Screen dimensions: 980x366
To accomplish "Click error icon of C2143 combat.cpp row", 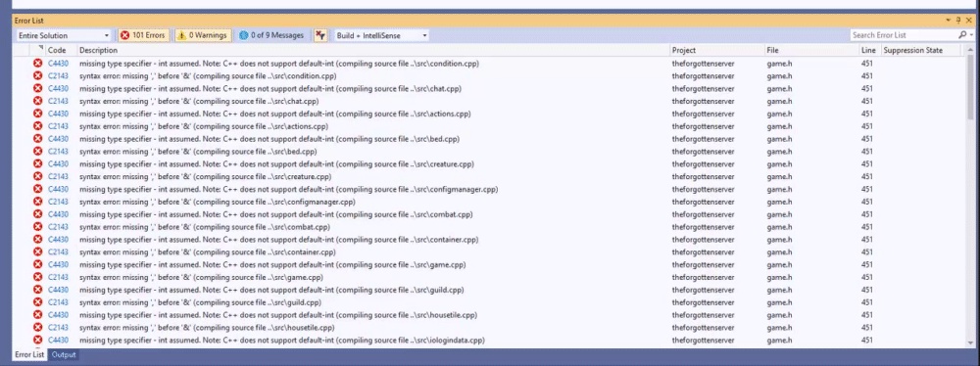I will [x=37, y=227].
